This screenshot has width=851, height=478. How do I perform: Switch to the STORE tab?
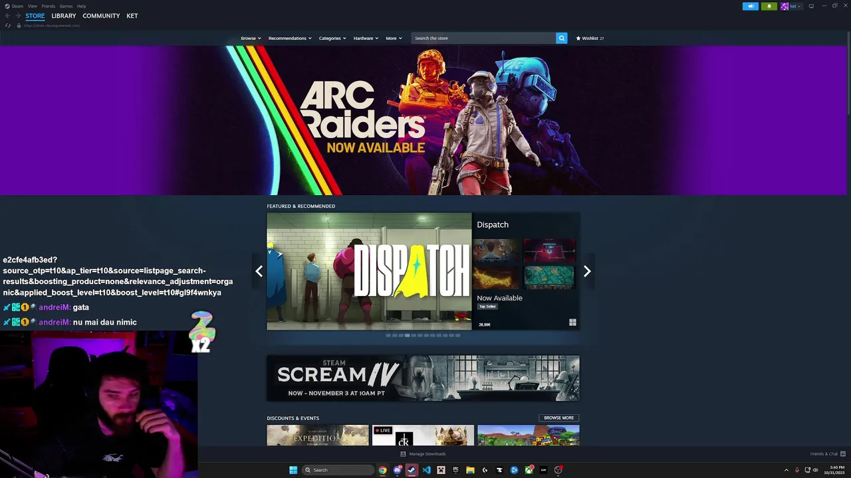pos(35,16)
